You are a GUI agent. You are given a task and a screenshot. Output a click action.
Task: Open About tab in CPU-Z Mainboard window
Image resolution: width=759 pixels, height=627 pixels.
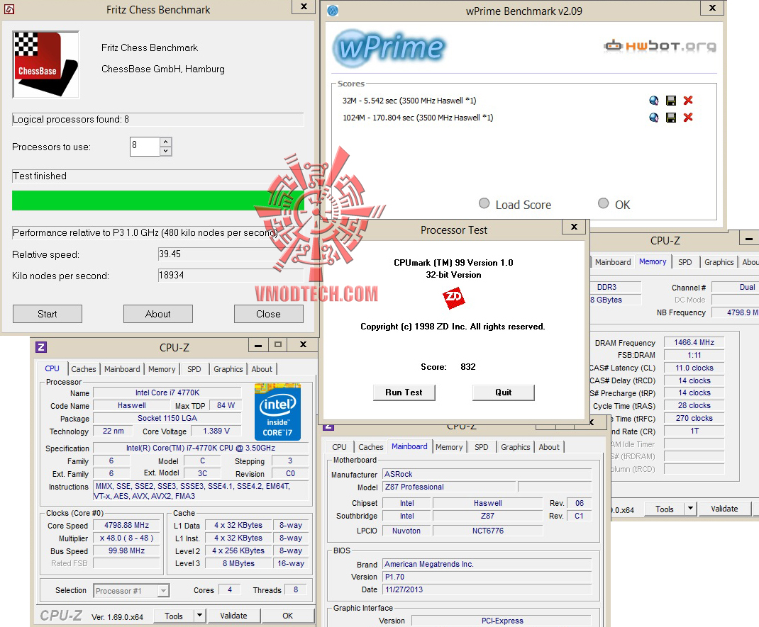549,447
